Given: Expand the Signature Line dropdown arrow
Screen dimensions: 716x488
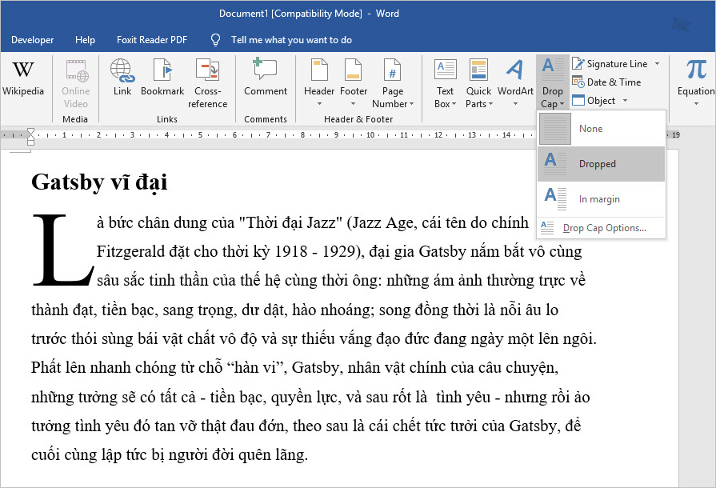Looking at the screenshot, I should point(657,63).
